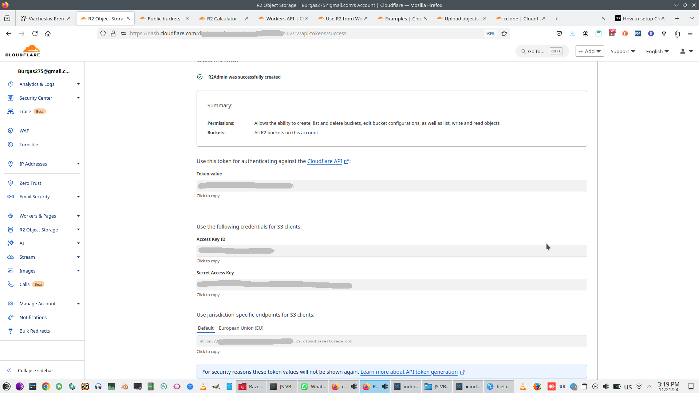Screen dimensions: 699x393
Task: Open the Add dropdown
Action: click(x=590, y=51)
